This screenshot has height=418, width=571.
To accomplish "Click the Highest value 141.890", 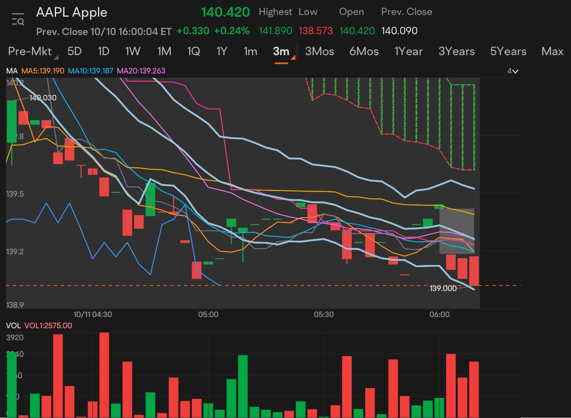I will point(276,31).
